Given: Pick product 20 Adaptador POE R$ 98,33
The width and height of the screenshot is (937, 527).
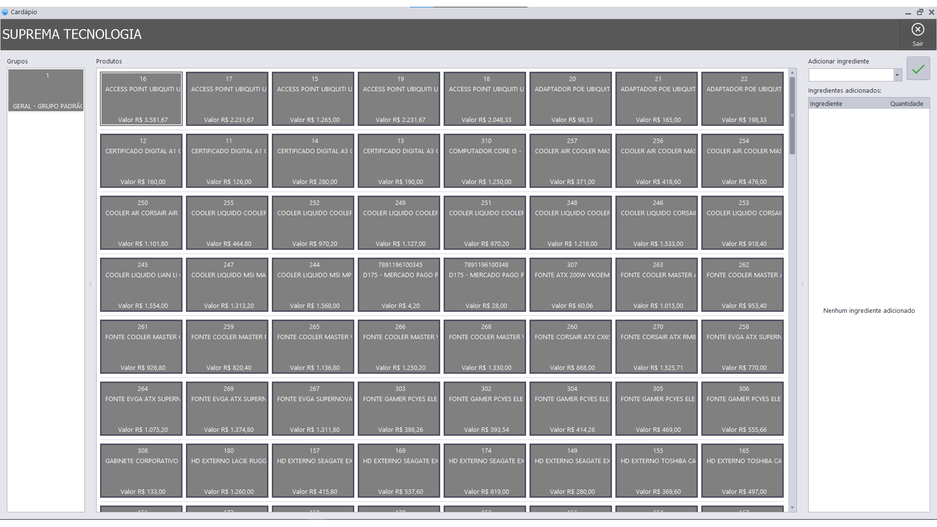Looking at the screenshot, I should [x=570, y=99].
